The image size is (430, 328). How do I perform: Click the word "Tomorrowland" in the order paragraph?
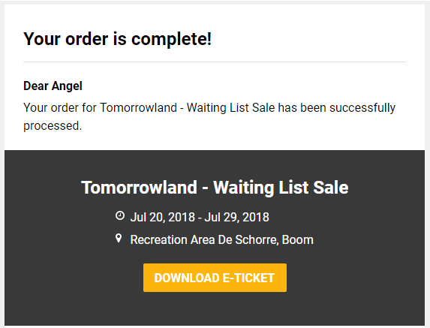click(138, 107)
